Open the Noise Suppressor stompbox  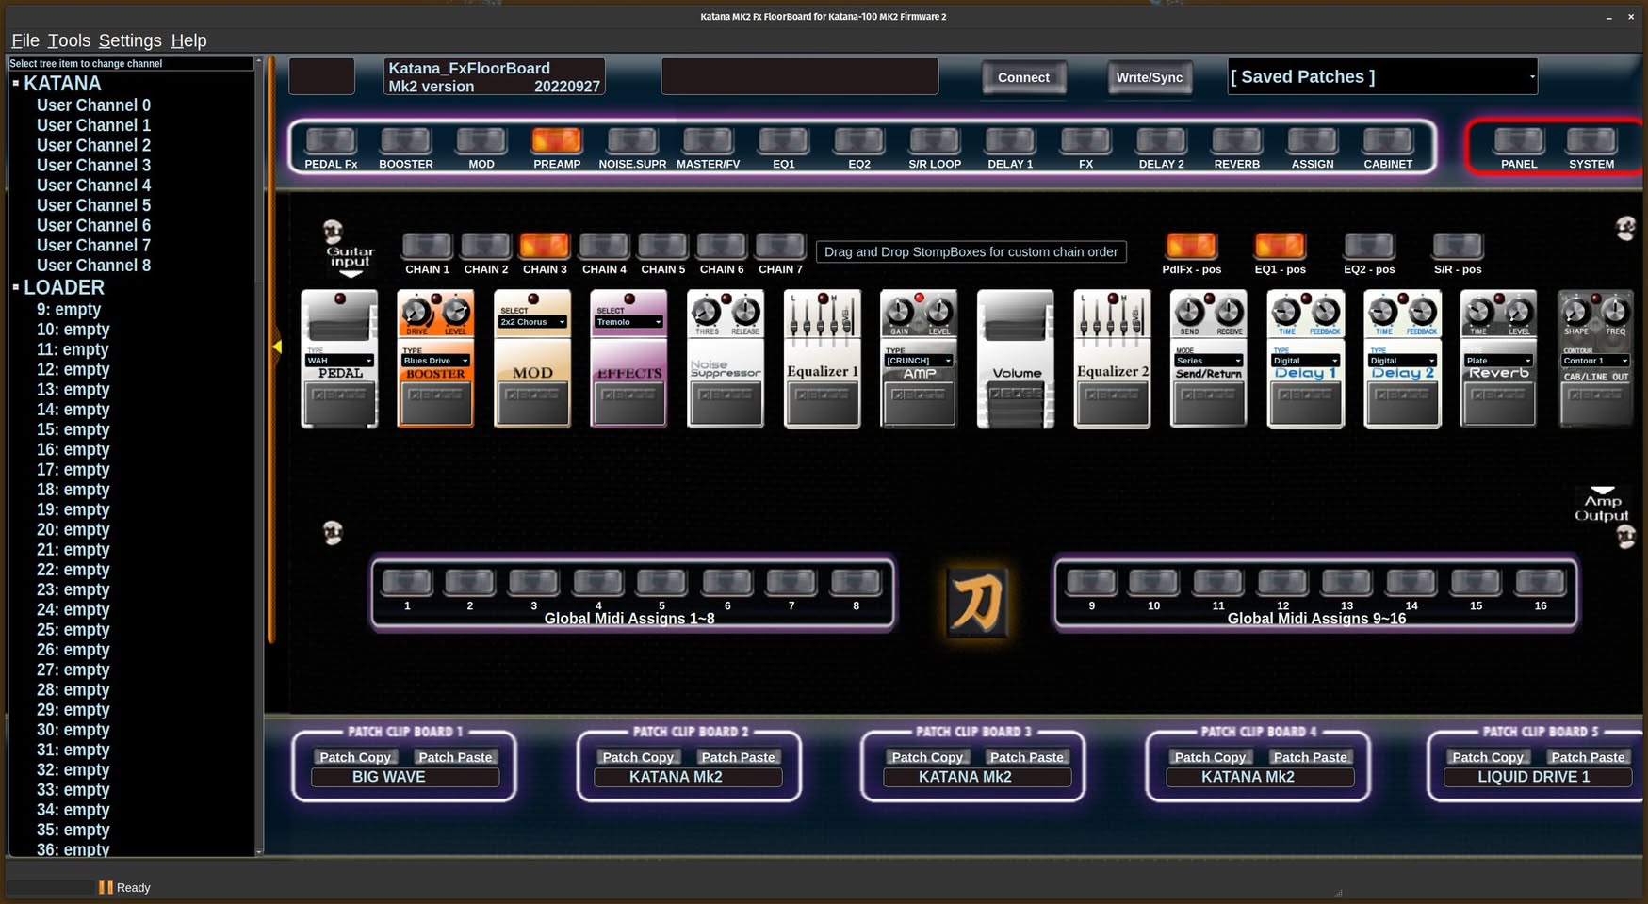pos(726,359)
